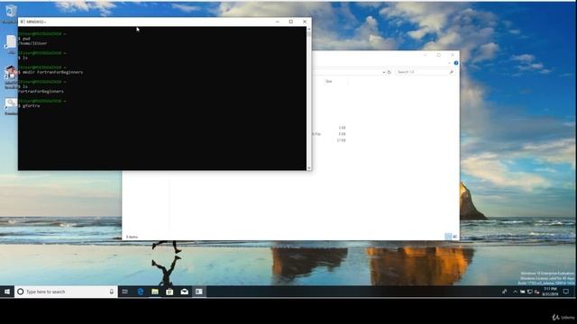Open the address bar history dropdown in Explorer

384,72
